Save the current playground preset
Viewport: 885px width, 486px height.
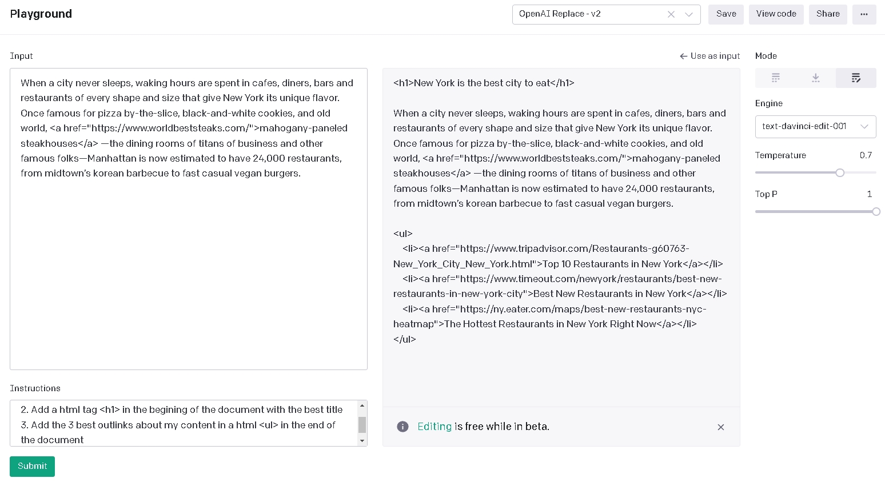click(725, 14)
